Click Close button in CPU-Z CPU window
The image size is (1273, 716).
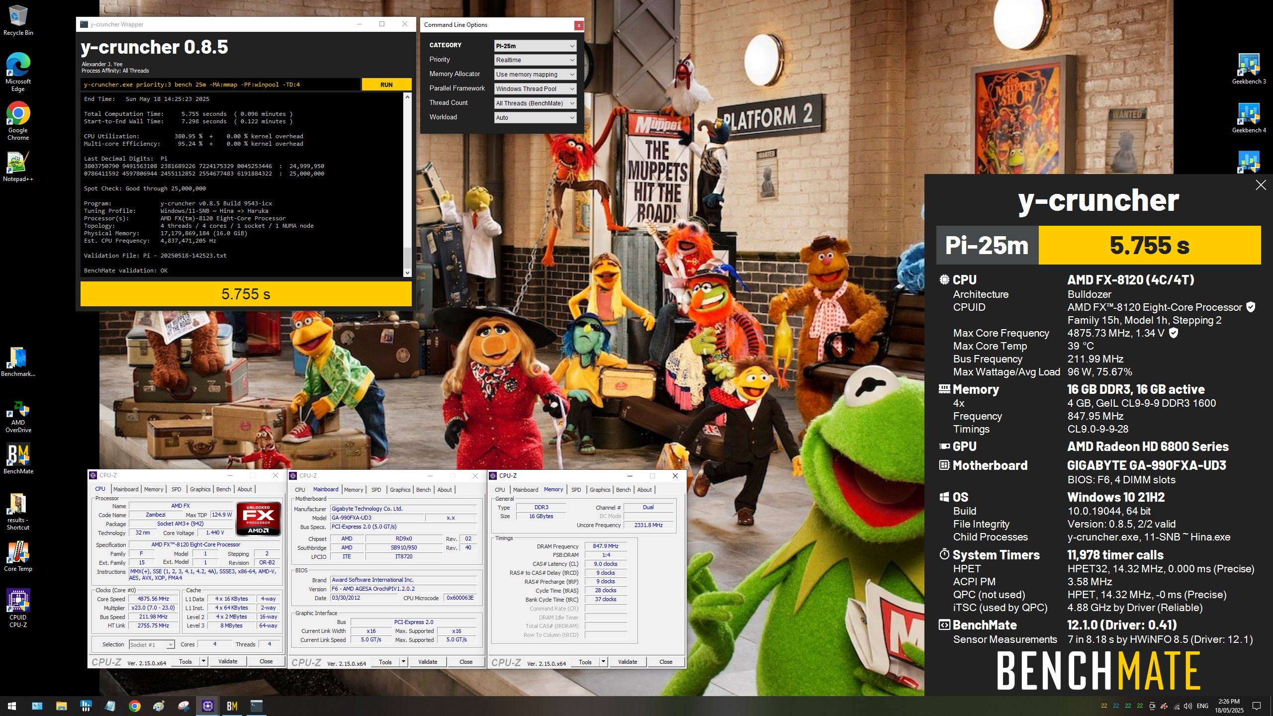266,661
